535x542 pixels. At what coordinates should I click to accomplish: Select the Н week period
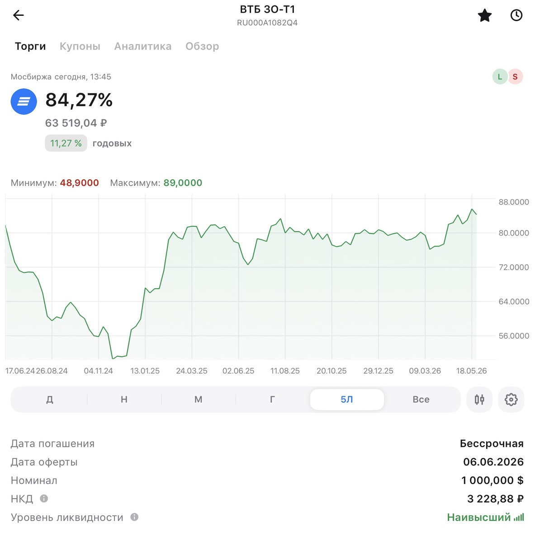pyautogui.click(x=124, y=399)
